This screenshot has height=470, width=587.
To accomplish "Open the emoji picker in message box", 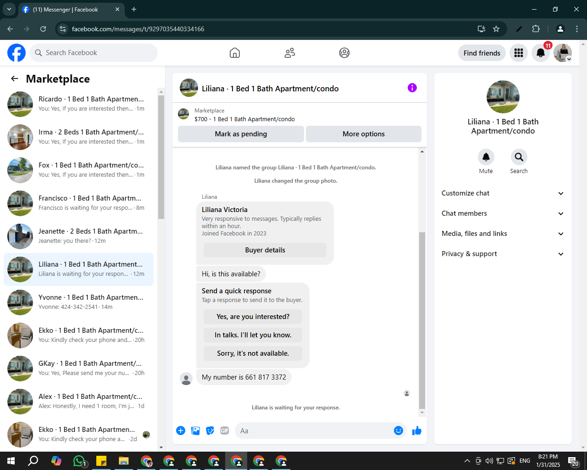I will 399,431.
